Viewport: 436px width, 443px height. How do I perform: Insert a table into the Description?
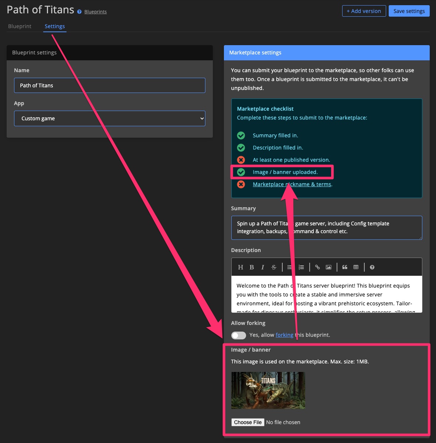(355, 267)
